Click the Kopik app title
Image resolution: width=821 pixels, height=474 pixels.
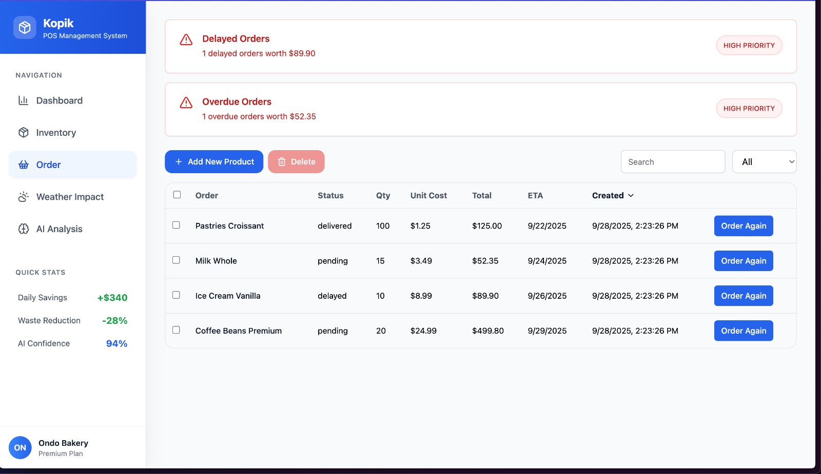coord(58,23)
